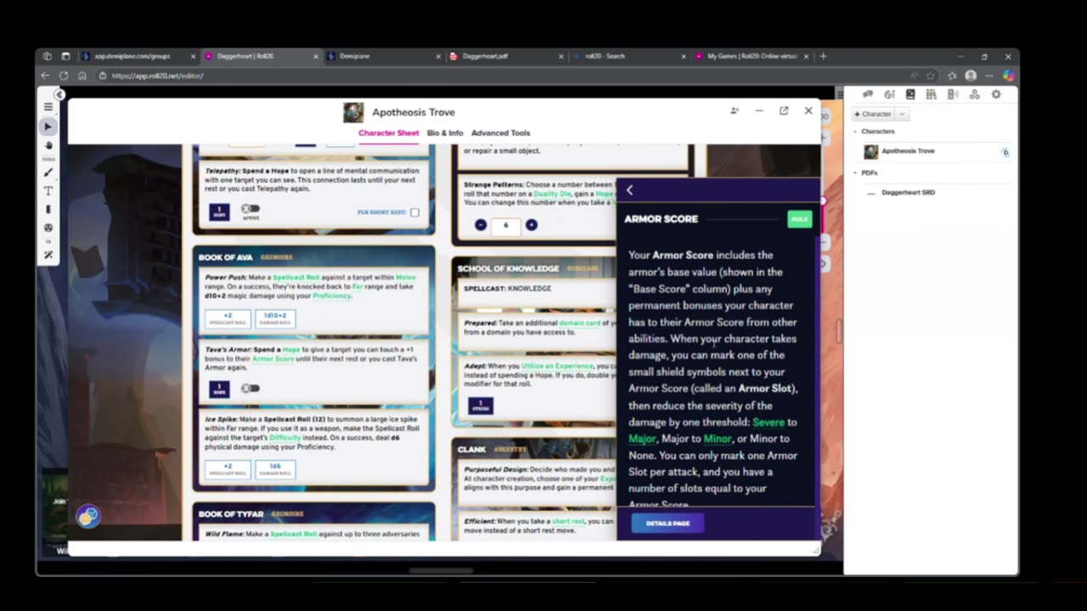Add page to browser favorites star

coord(932,76)
